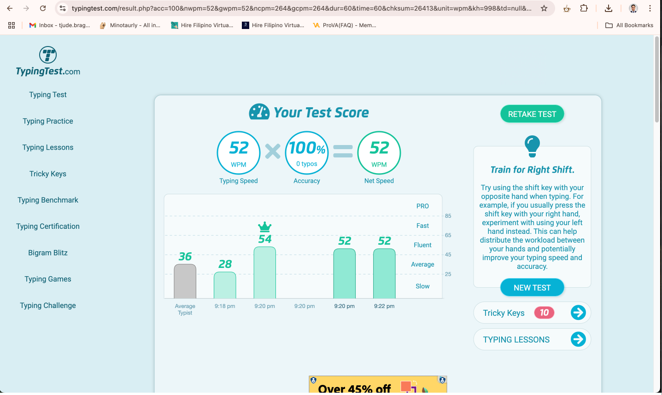Open the Chrome three-dot menu
662x395 pixels.
pos(650,8)
